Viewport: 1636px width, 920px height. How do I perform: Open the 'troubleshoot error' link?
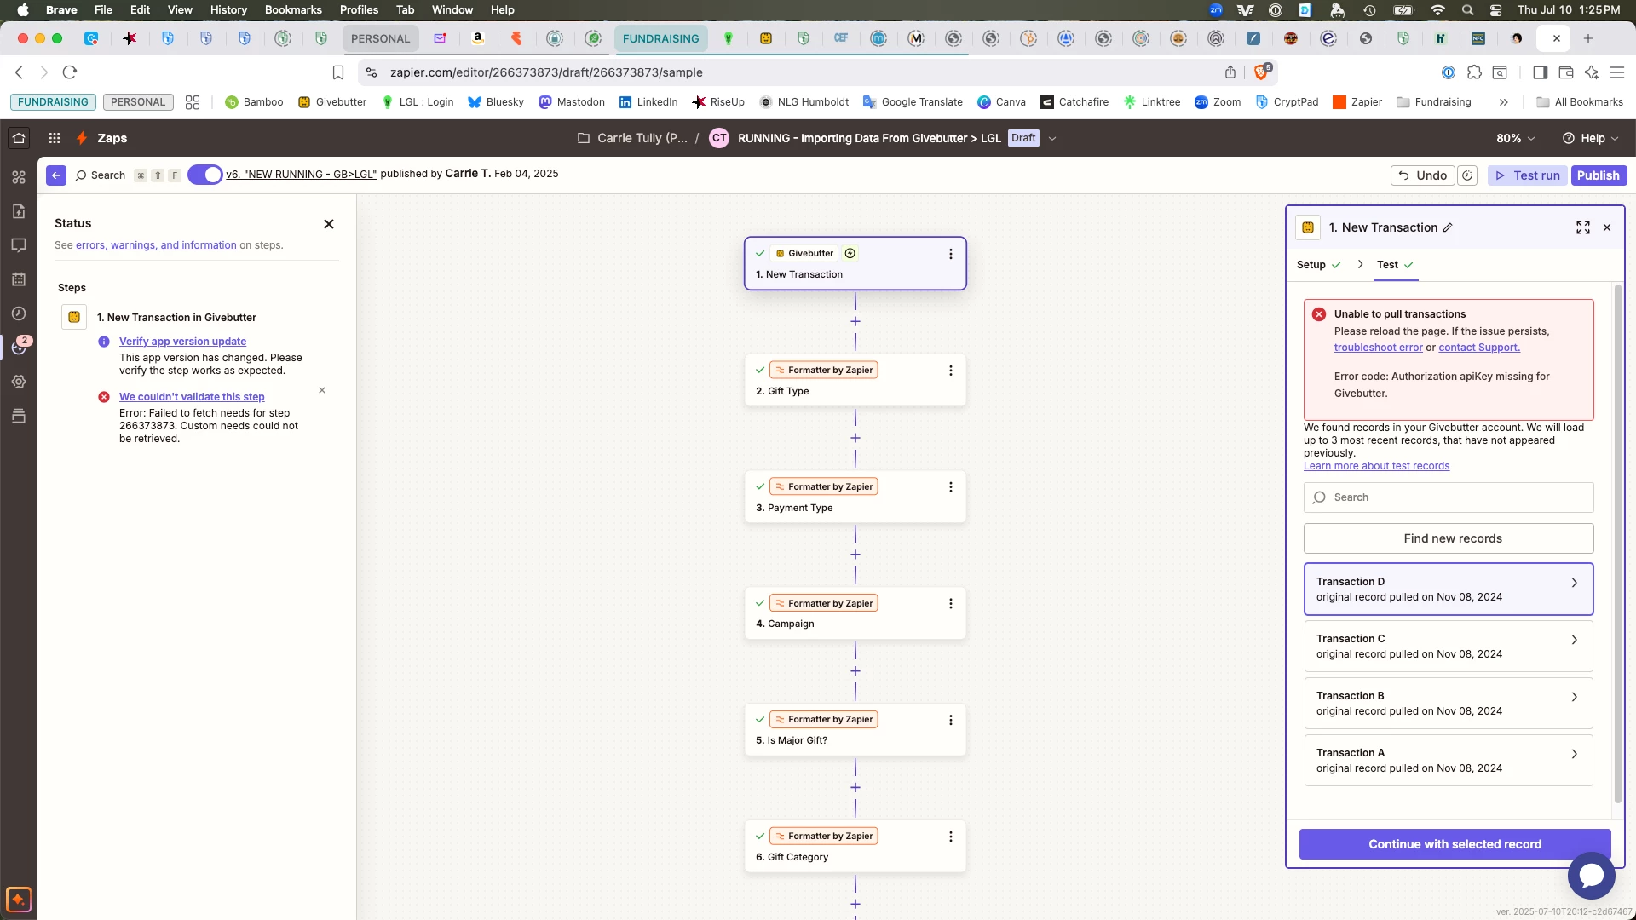(1378, 348)
